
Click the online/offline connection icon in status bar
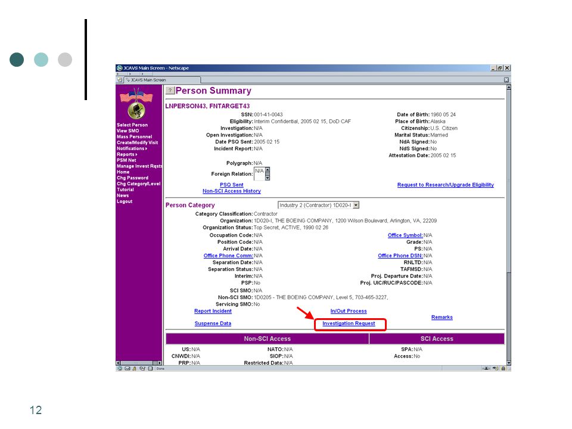point(486,368)
